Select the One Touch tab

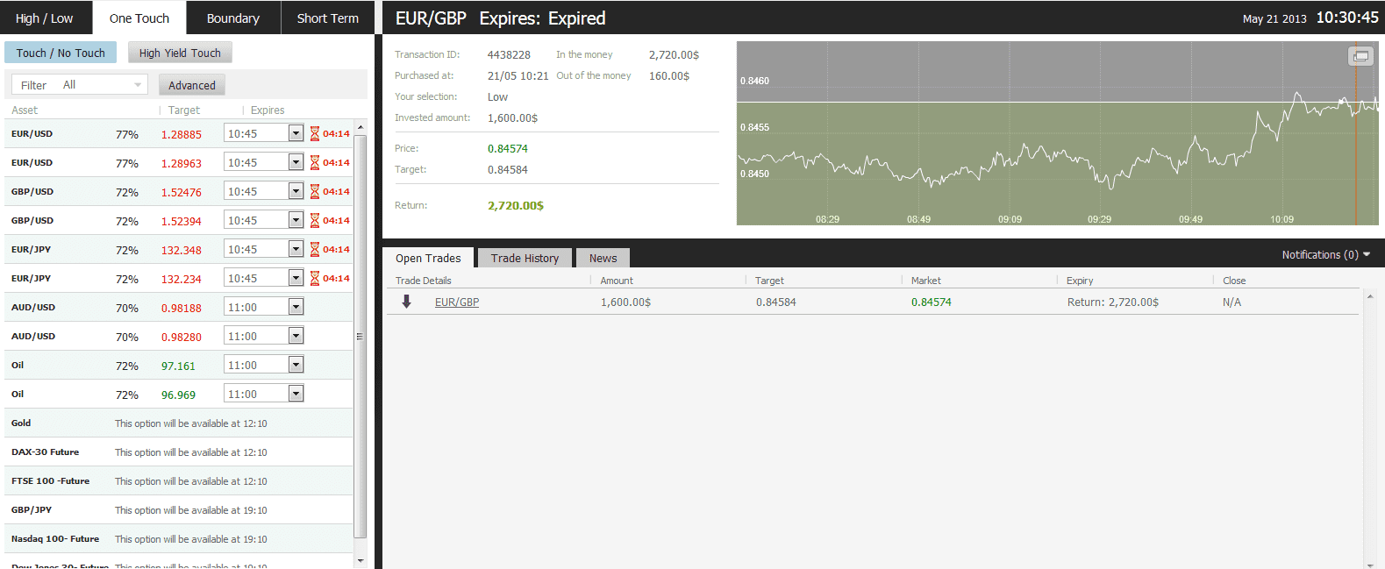pyautogui.click(x=139, y=18)
